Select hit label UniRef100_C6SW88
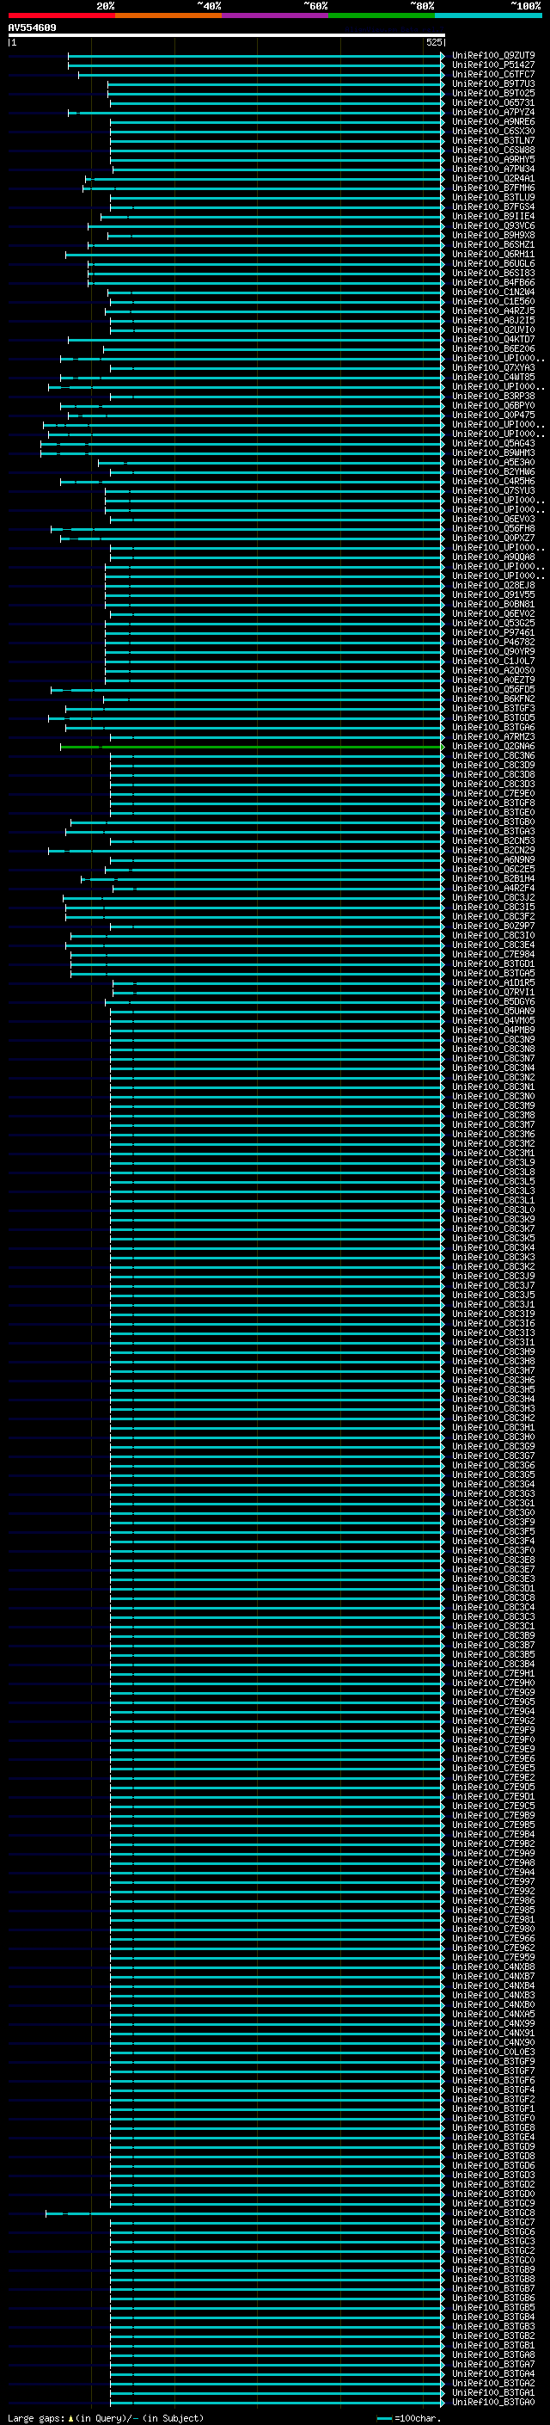The image size is (550, 2425). coord(493,151)
